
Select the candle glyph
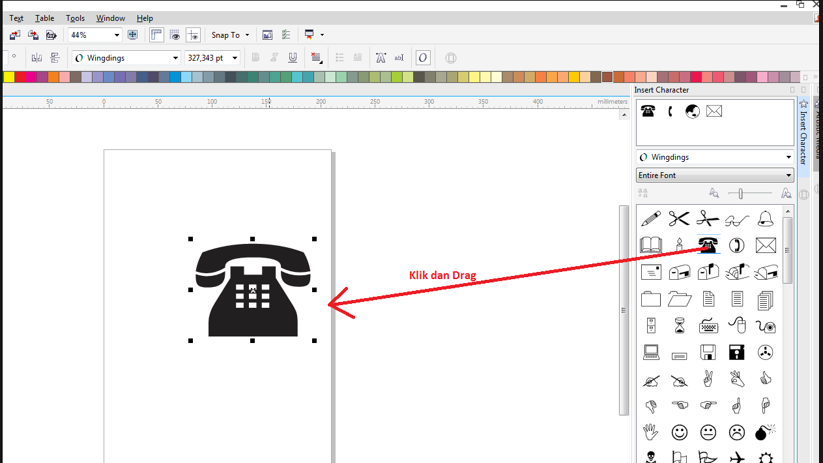(x=679, y=245)
